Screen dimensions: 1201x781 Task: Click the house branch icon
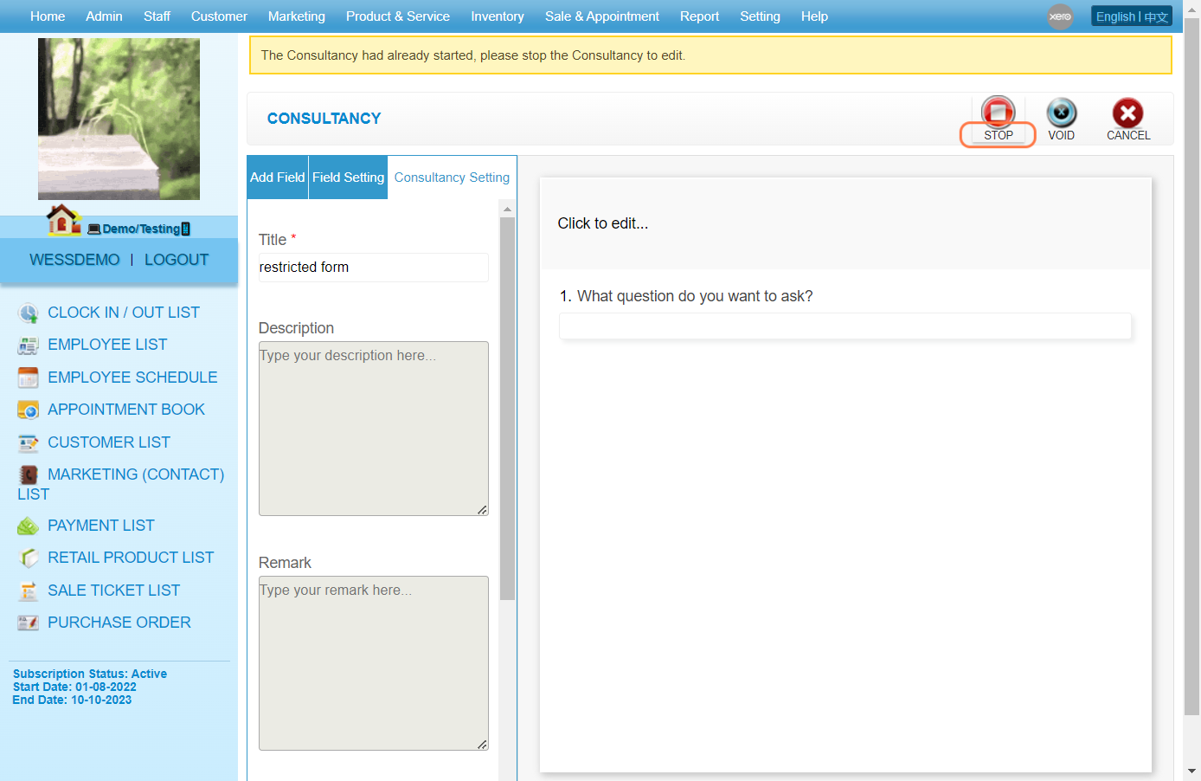[x=63, y=220]
